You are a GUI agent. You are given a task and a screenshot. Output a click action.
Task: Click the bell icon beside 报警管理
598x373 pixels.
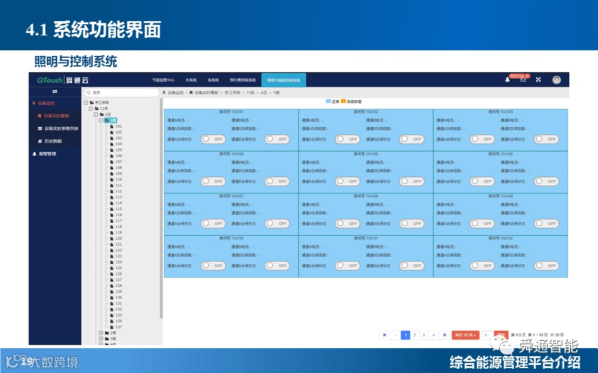tap(34, 154)
